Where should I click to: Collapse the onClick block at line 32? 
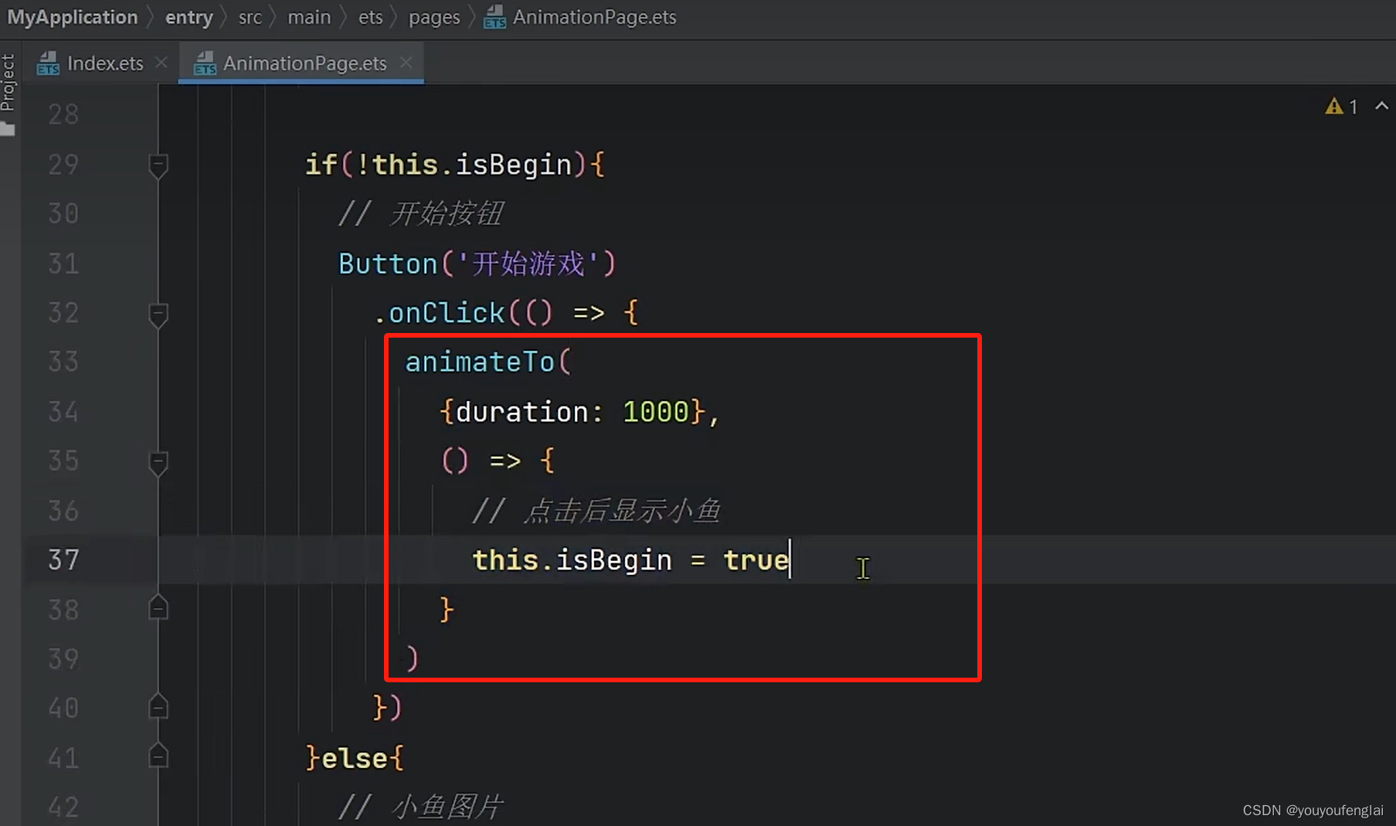click(158, 314)
